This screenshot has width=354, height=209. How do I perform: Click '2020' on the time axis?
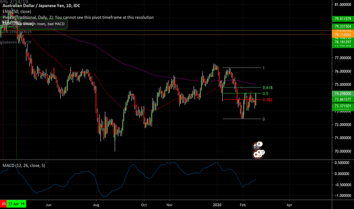tap(217, 205)
